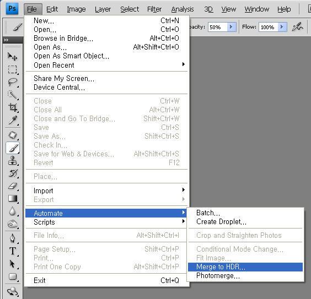Screen dimensions: 311x299
Task: Choose Create Droplet... in Automate submenu
Action: coord(245,222)
